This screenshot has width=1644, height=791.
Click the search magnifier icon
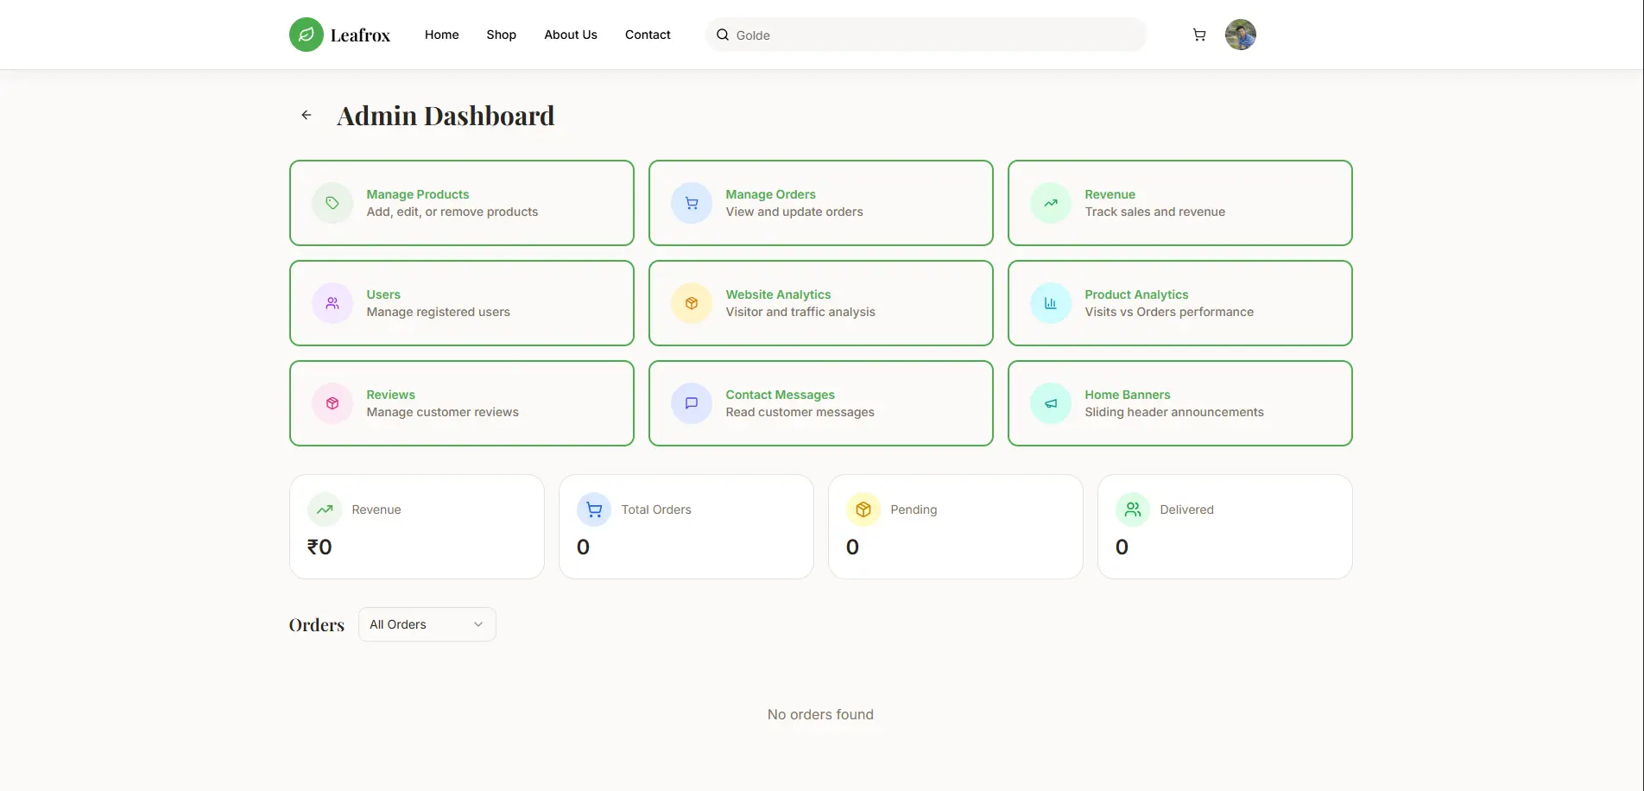[723, 35]
